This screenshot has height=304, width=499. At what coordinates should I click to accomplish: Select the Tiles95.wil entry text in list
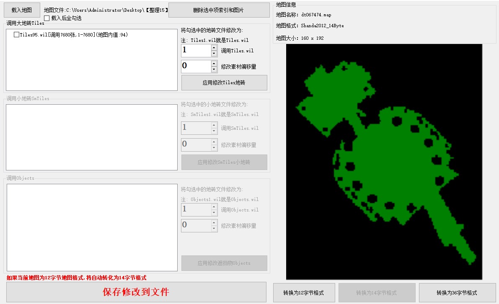point(74,35)
